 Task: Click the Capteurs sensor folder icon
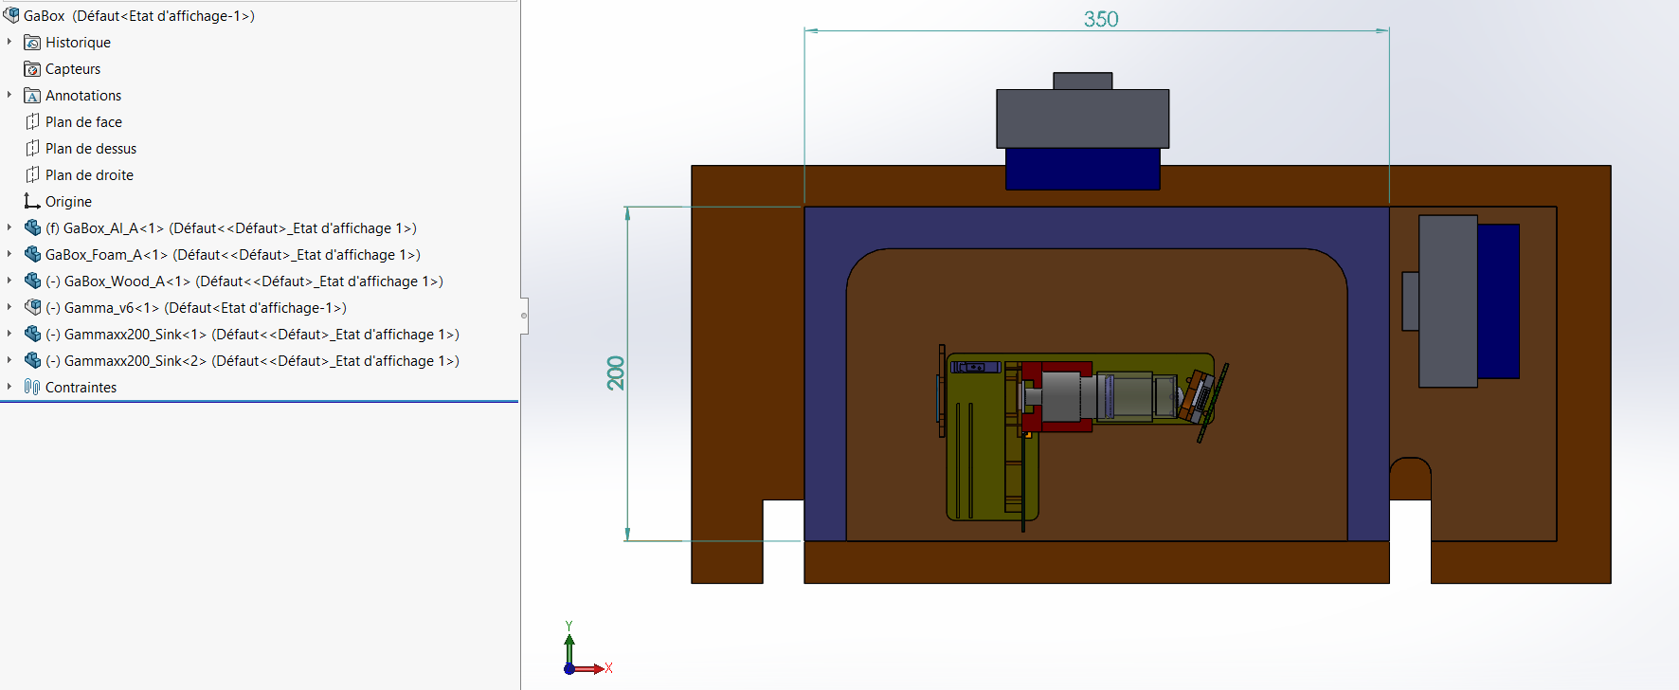pyautogui.click(x=32, y=69)
